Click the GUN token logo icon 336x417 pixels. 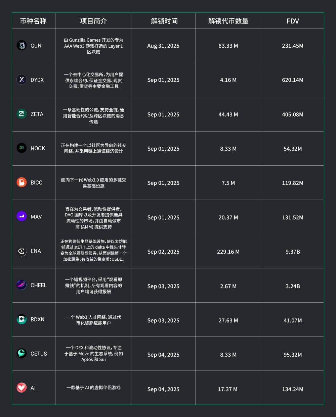[22, 45]
